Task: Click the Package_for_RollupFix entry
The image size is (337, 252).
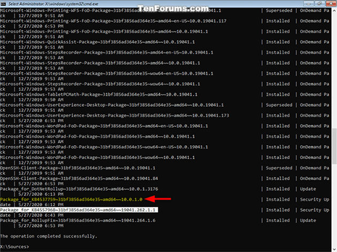Action: 78,220
